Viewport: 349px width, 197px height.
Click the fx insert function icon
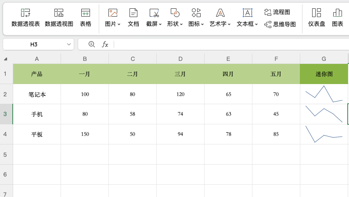click(105, 44)
